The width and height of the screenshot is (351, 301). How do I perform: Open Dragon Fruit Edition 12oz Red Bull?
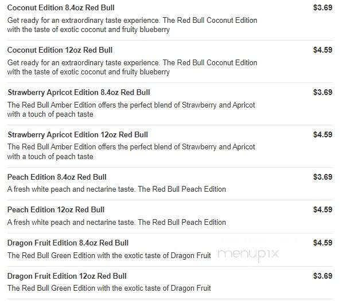67,276
